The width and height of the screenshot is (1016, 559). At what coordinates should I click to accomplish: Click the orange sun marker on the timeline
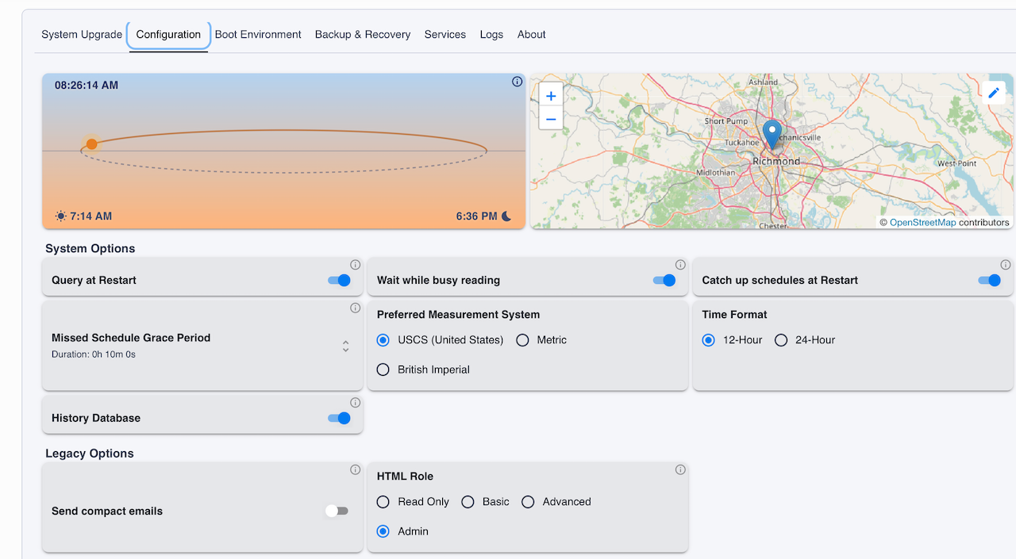91,144
